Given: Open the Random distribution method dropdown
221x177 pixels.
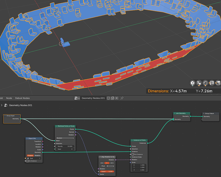Looking at the screenshot, I should [x=65, y=138].
